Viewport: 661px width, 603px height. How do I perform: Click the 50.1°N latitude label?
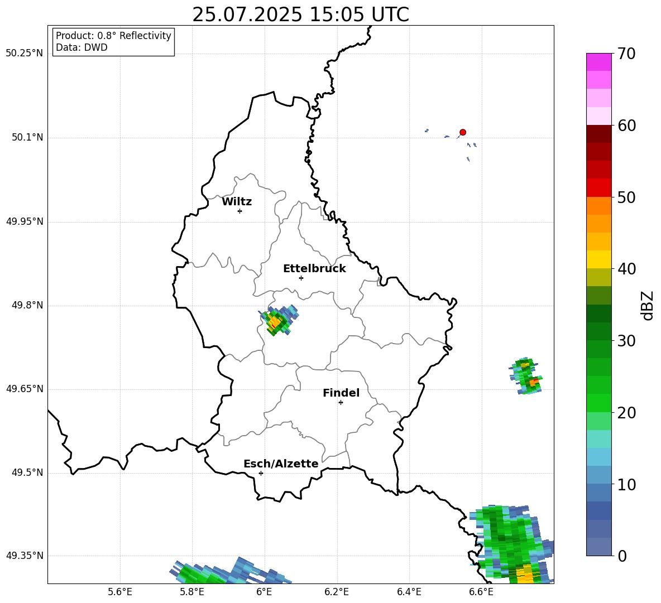point(27,138)
